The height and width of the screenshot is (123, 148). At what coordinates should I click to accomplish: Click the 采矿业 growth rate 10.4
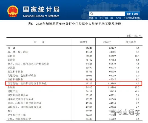pyautogui.click(x=137, y=56)
